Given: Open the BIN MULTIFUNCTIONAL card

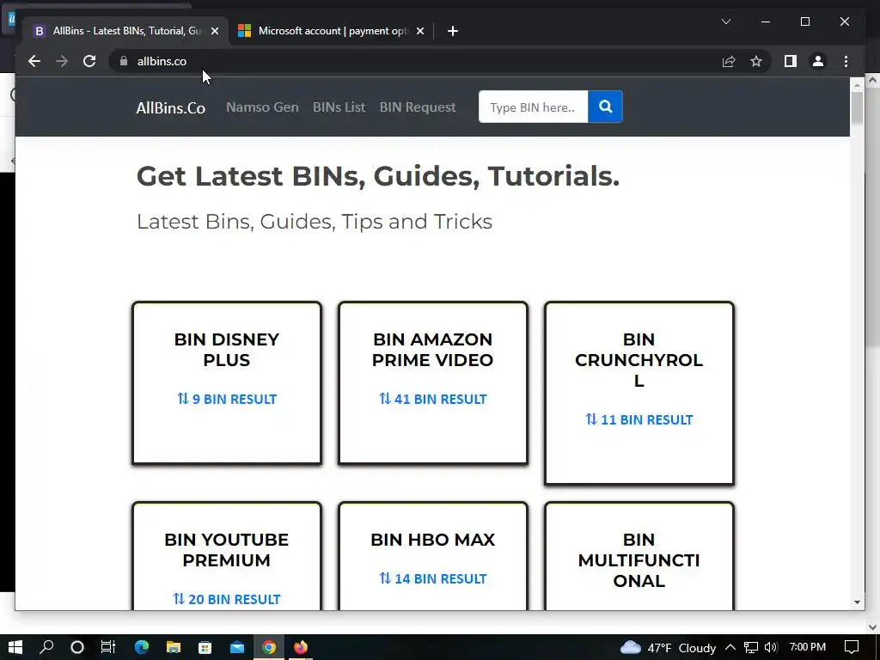Looking at the screenshot, I should (x=639, y=556).
